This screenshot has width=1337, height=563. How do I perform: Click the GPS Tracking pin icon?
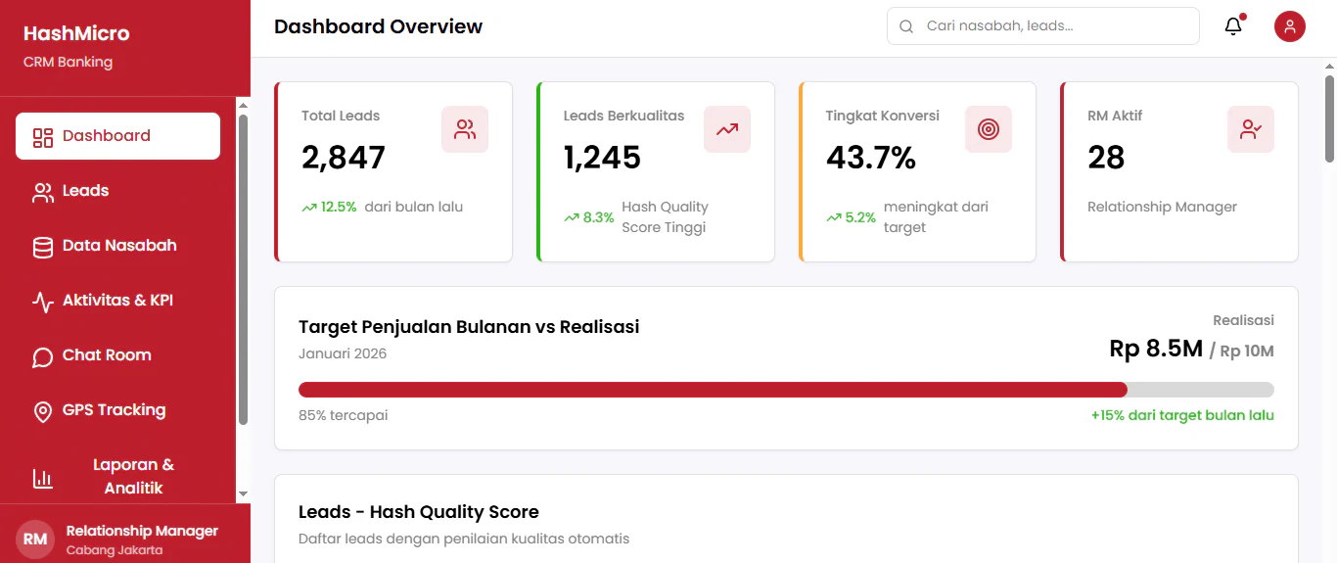tap(43, 412)
